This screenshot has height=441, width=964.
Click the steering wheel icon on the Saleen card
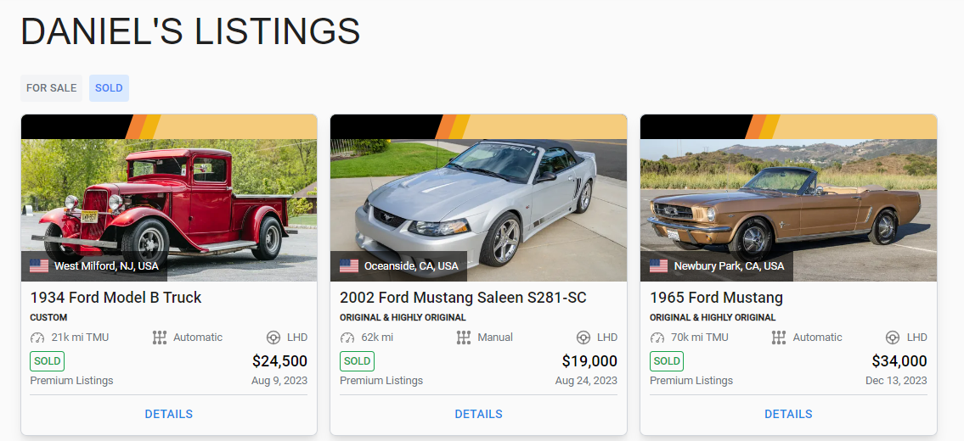pyautogui.click(x=583, y=338)
